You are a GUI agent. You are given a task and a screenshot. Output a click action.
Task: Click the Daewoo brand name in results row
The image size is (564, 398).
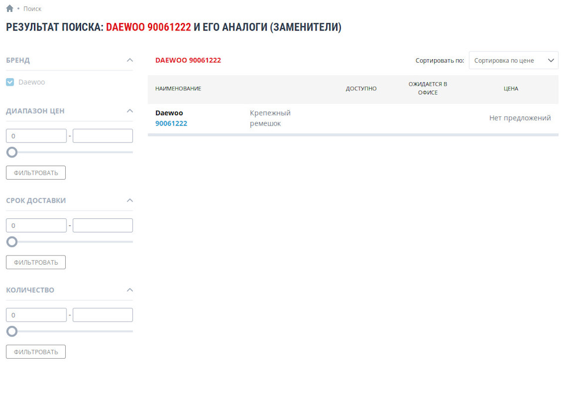169,113
